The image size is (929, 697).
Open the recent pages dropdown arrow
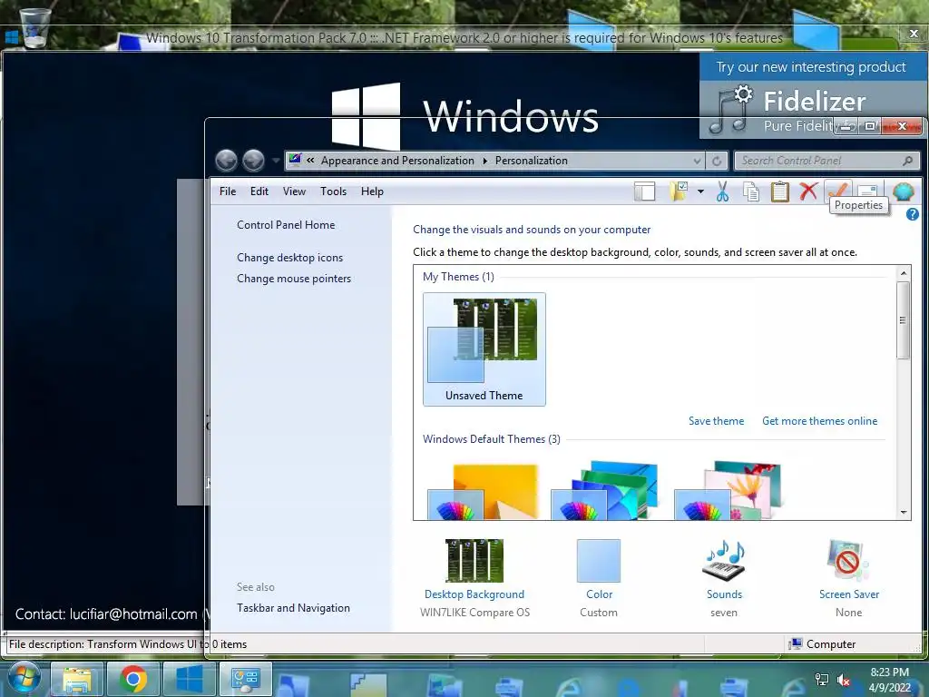(276, 161)
